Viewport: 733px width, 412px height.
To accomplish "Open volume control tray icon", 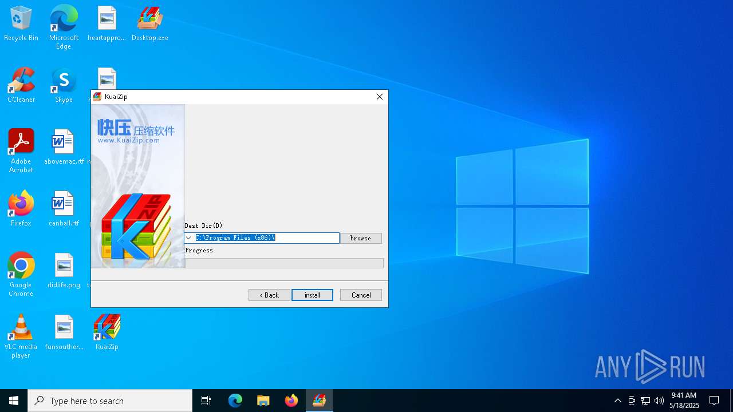I will click(x=659, y=401).
